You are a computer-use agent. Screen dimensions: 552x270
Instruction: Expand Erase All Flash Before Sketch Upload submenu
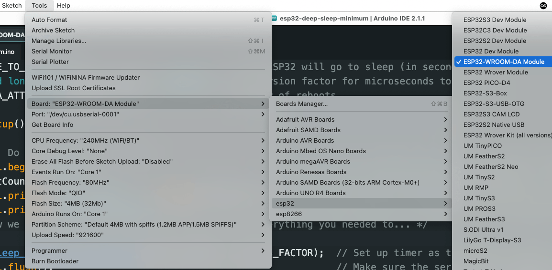pyautogui.click(x=148, y=162)
